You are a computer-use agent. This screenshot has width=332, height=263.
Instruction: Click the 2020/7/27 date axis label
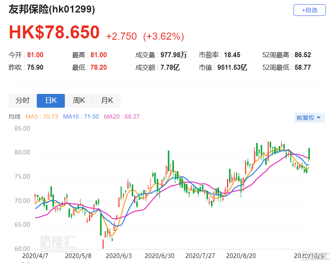(x=200, y=256)
